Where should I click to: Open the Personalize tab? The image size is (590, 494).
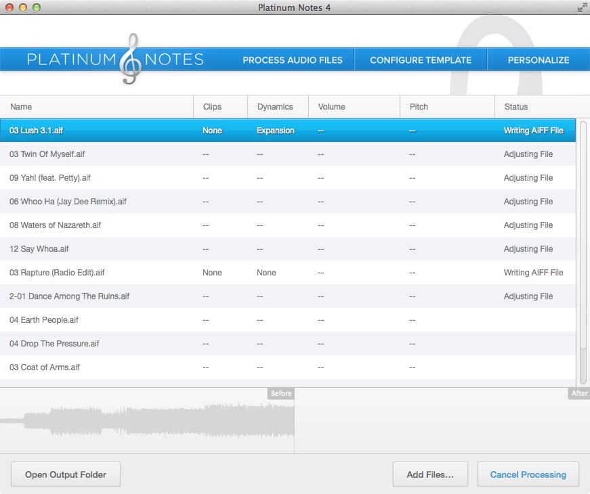[539, 60]
